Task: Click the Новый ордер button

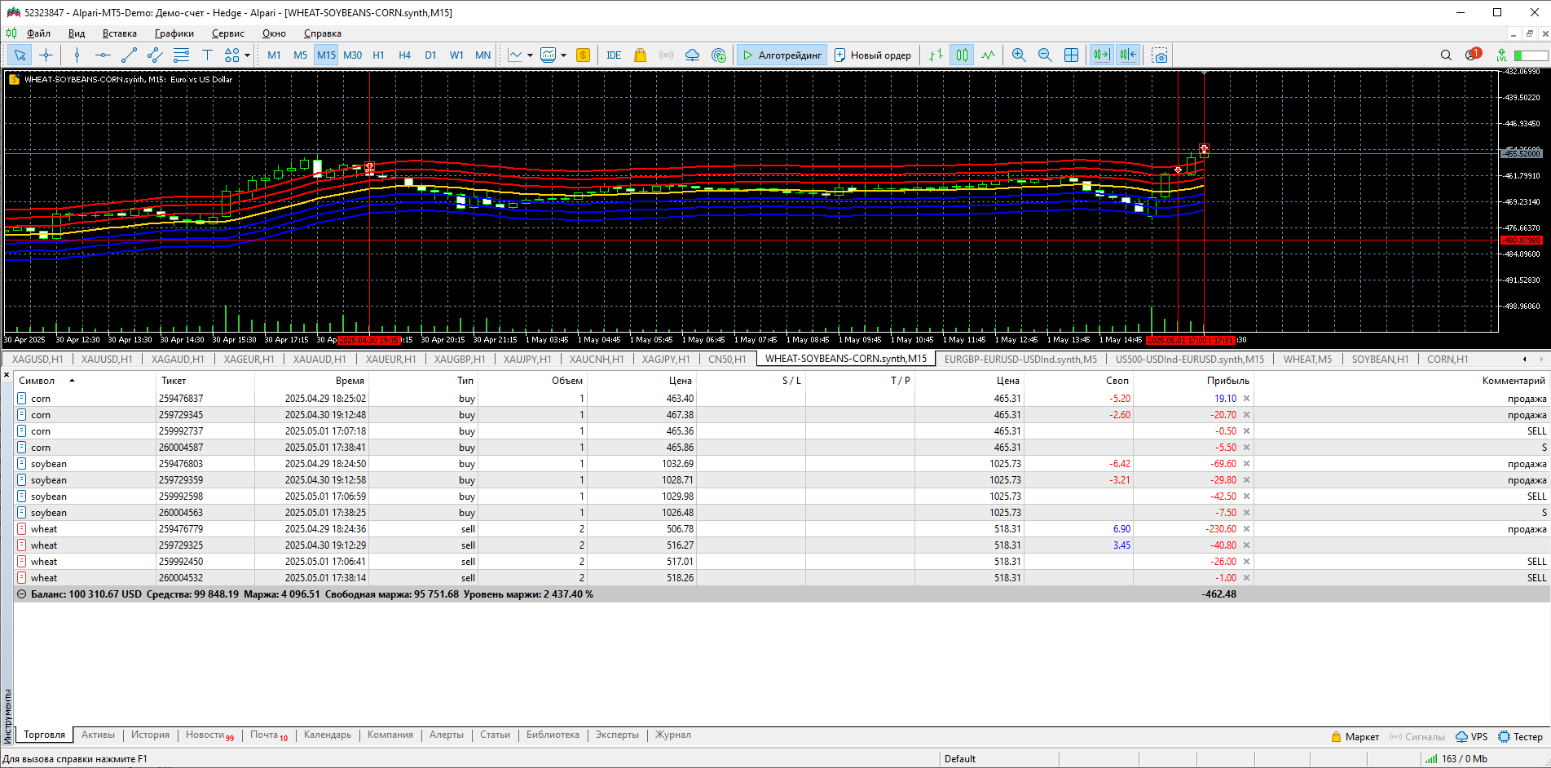Action: point(873,55)
